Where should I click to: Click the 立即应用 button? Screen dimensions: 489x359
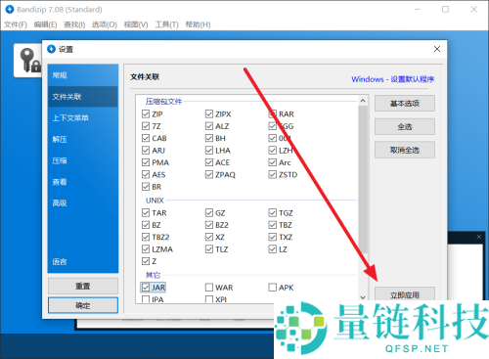click(405, 294)
